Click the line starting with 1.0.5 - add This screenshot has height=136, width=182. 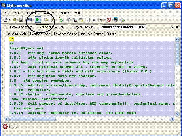(x=61, y=58)
